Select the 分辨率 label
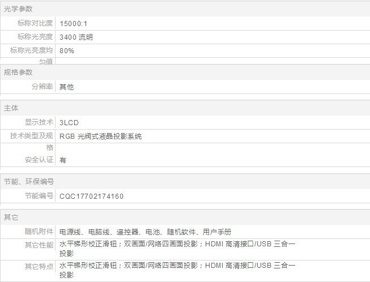 42,87
